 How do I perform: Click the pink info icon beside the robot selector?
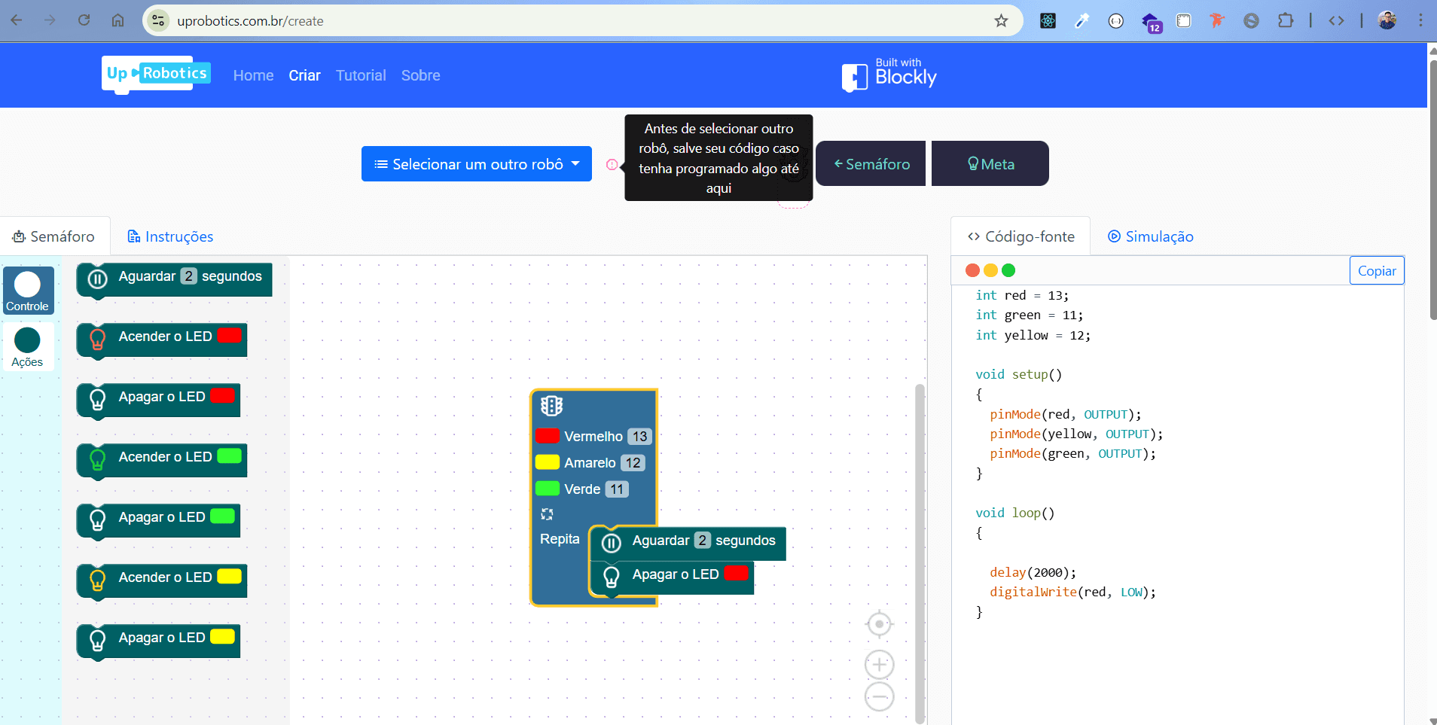coord(612,164)
